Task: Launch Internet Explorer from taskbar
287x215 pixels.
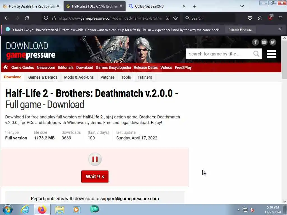Action: pos(25,209)
